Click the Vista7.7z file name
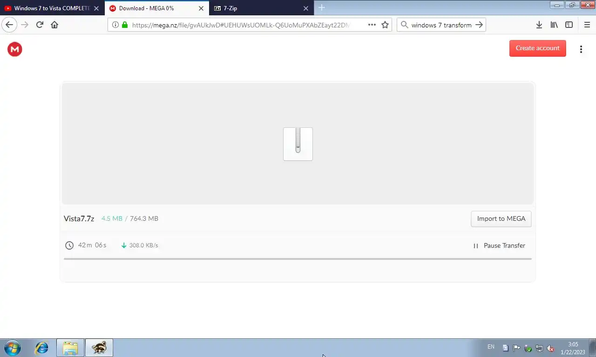 click(x=79, y=218)
